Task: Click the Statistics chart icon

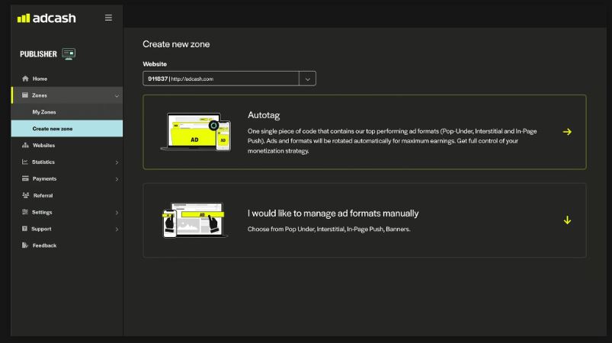Action: pyautogui.click(x=25, y=162)
